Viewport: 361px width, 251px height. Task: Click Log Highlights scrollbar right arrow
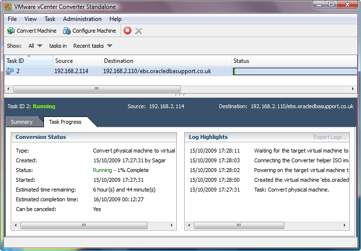pyautogui.click(x=344, y=225)
